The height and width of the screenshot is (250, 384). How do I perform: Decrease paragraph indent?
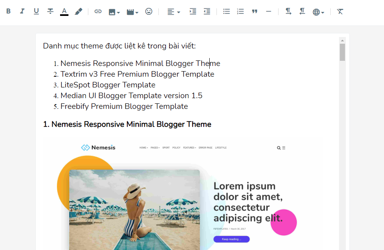click(207, 11)
